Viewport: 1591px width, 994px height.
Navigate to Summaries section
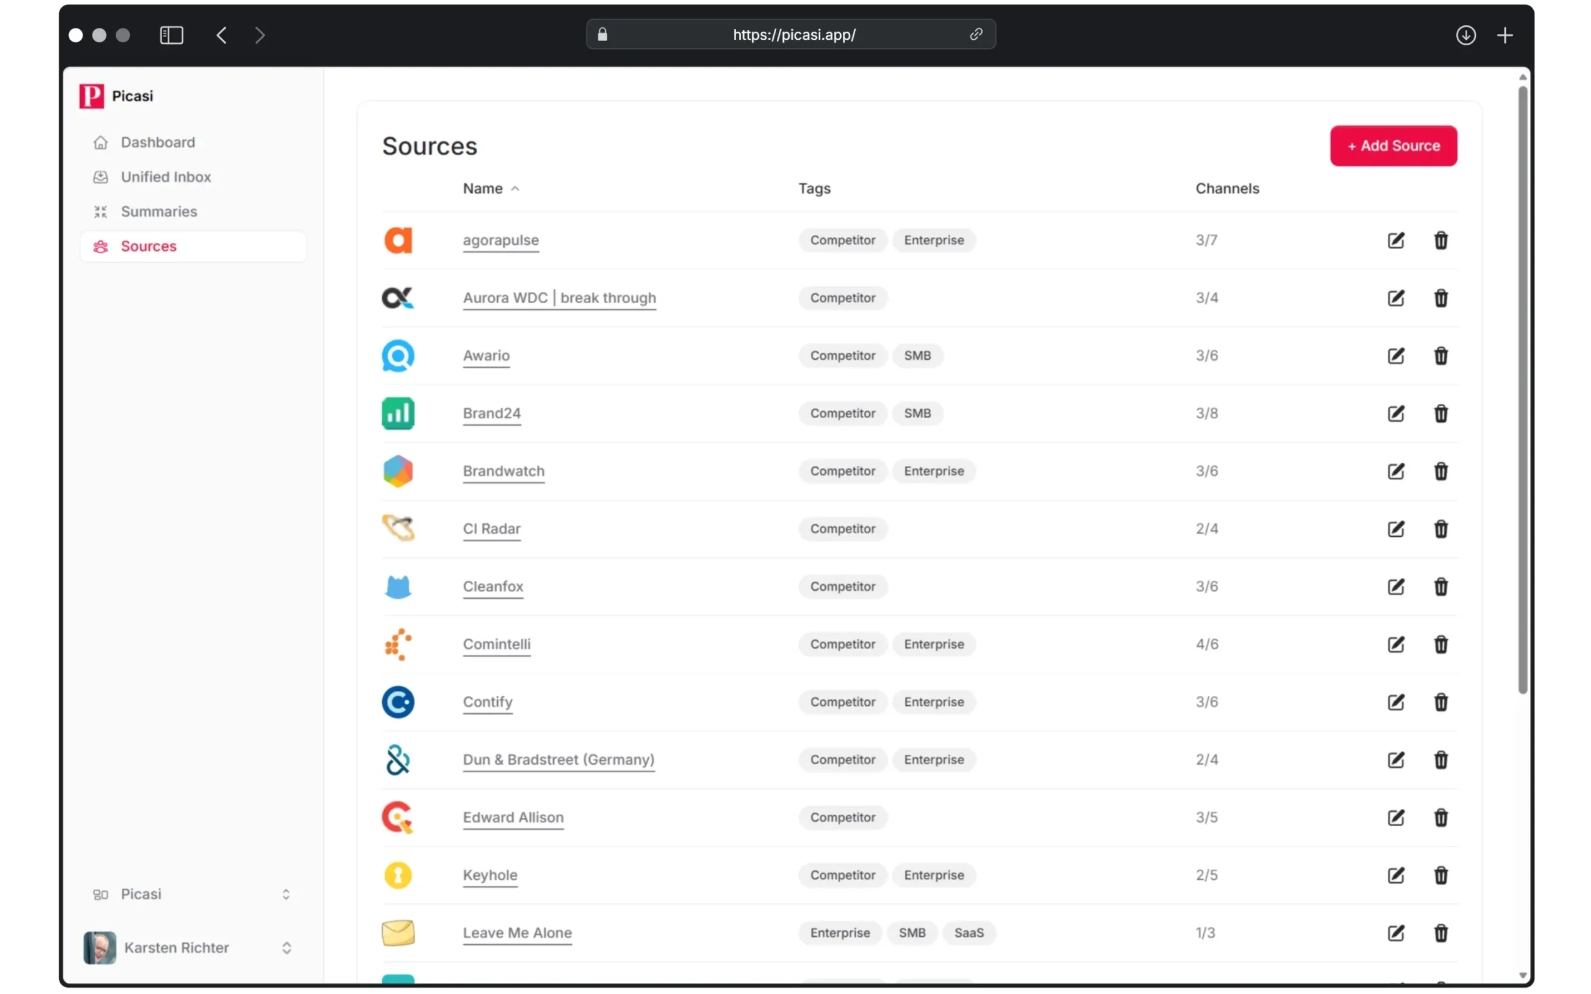tap(158, 212)
